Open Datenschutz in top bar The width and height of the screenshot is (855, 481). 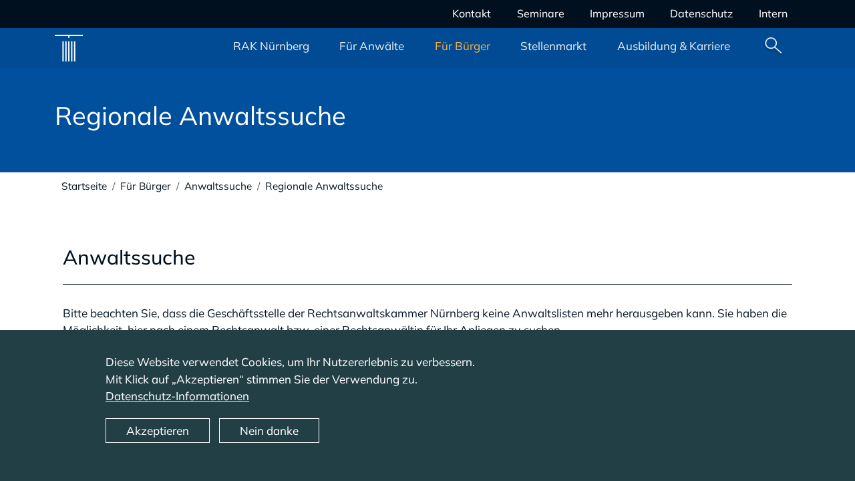coord(701,13)
